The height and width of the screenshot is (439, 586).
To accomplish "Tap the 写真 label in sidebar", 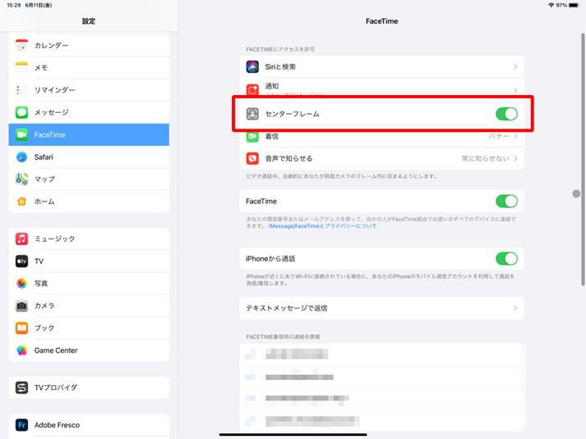I will click(41, 283).
